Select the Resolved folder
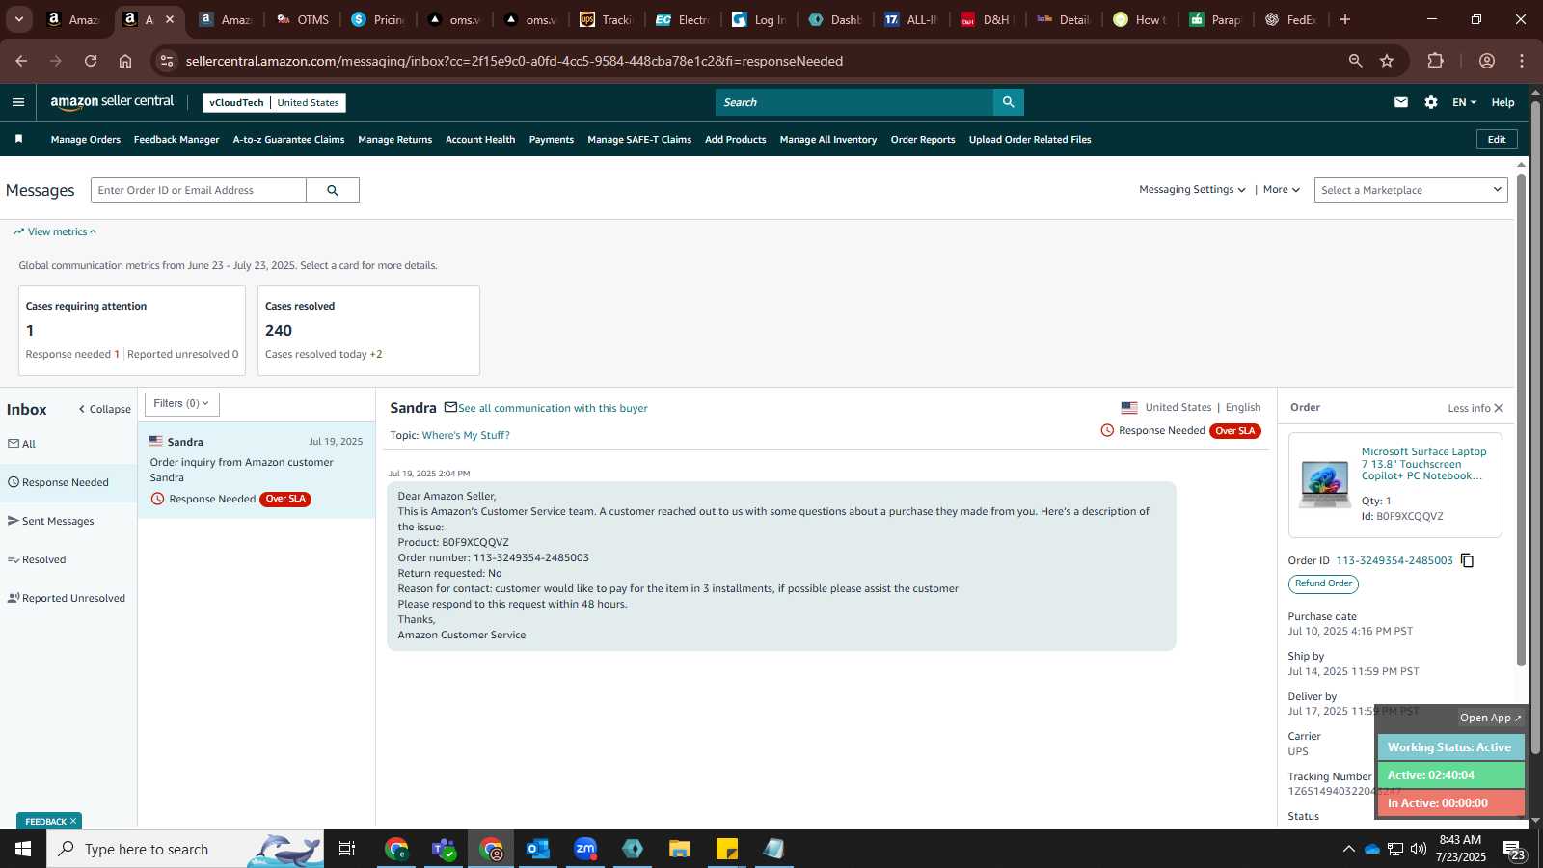This screenshot has width=1543, height=868. [37, 559]
